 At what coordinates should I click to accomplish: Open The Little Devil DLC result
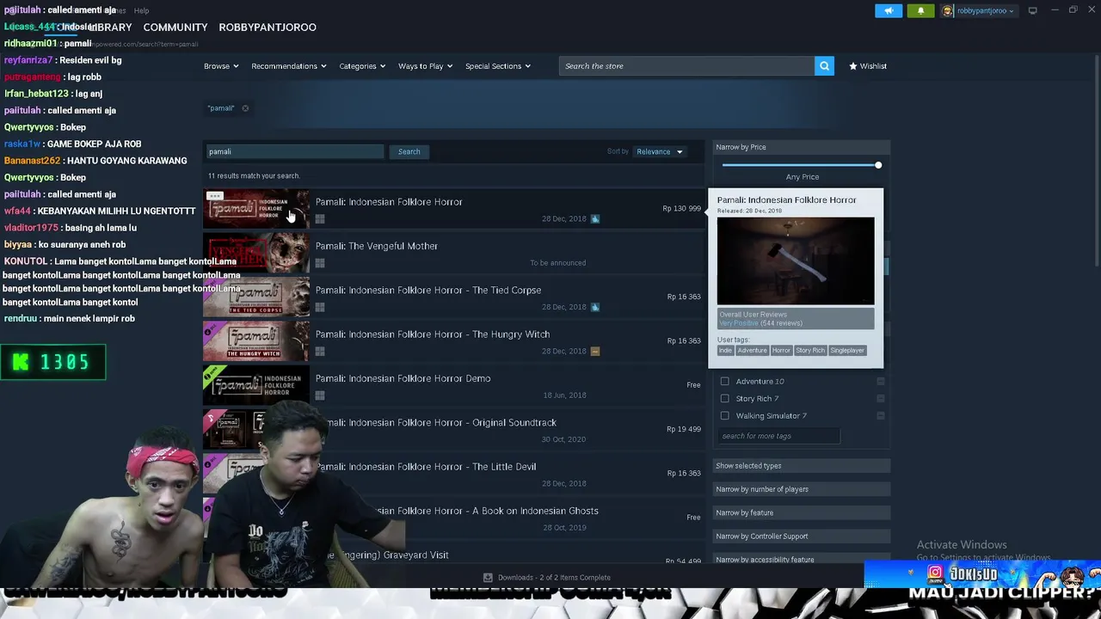[x=454, y=475]
